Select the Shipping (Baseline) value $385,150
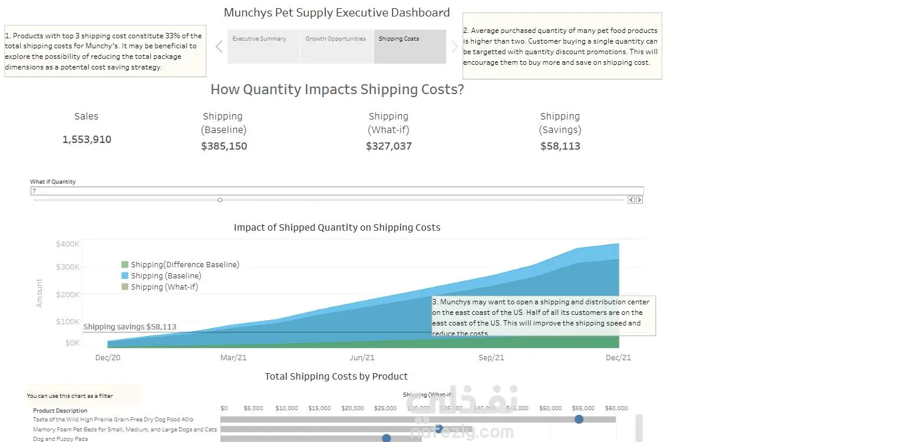The height and width of the screenshot is (442, 924). tap(224, 146)
